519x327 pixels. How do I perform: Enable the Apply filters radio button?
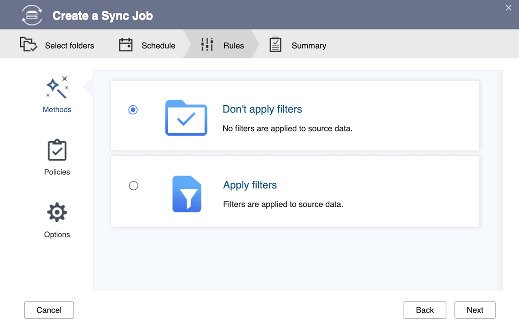(x=133, y=185)
